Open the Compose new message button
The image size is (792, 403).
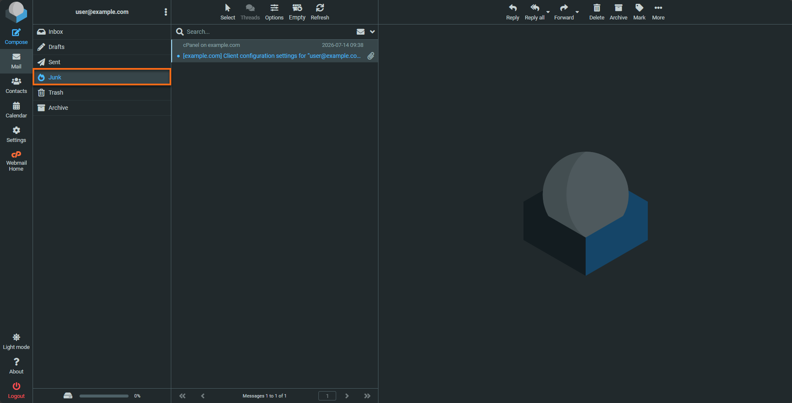click(x=16, y=37)
